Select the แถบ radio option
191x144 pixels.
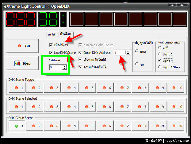(x=137, y=51)
